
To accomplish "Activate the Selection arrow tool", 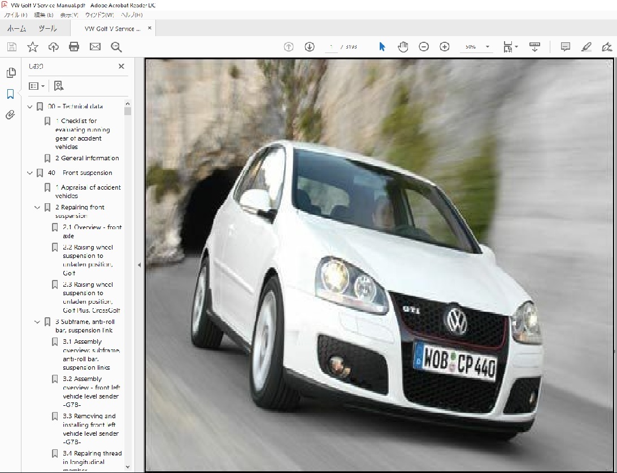I will 382,47.
